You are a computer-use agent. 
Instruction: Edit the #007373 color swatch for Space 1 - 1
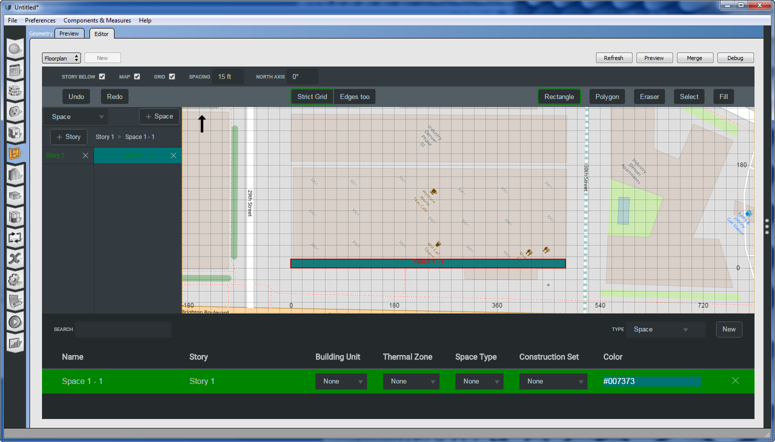click(651, 381)
